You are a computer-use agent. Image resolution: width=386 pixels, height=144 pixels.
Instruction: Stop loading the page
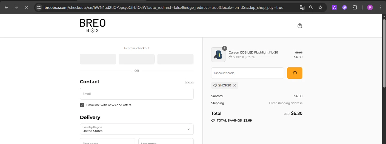(x=27, y=7)
